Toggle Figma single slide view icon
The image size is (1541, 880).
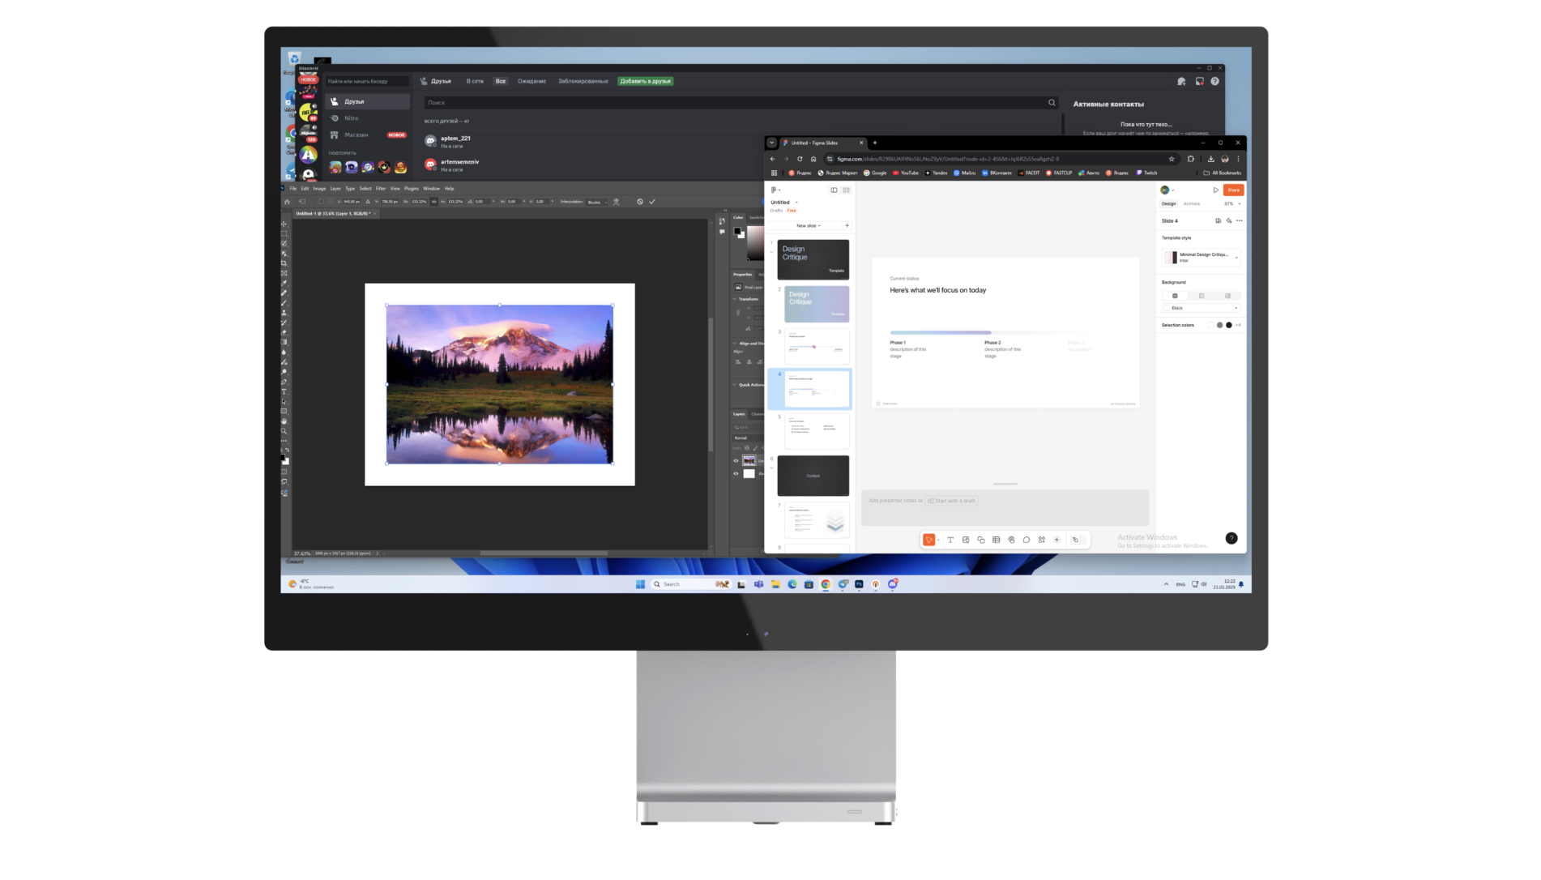point(834,190)
